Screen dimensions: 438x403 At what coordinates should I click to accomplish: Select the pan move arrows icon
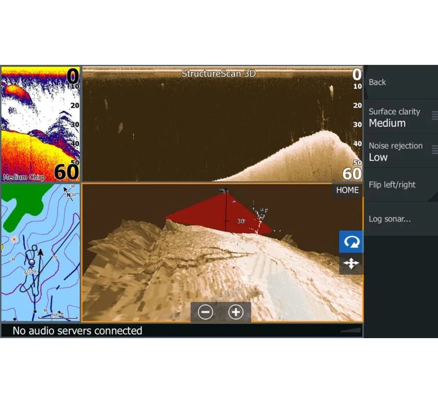(x=351, y=263)
